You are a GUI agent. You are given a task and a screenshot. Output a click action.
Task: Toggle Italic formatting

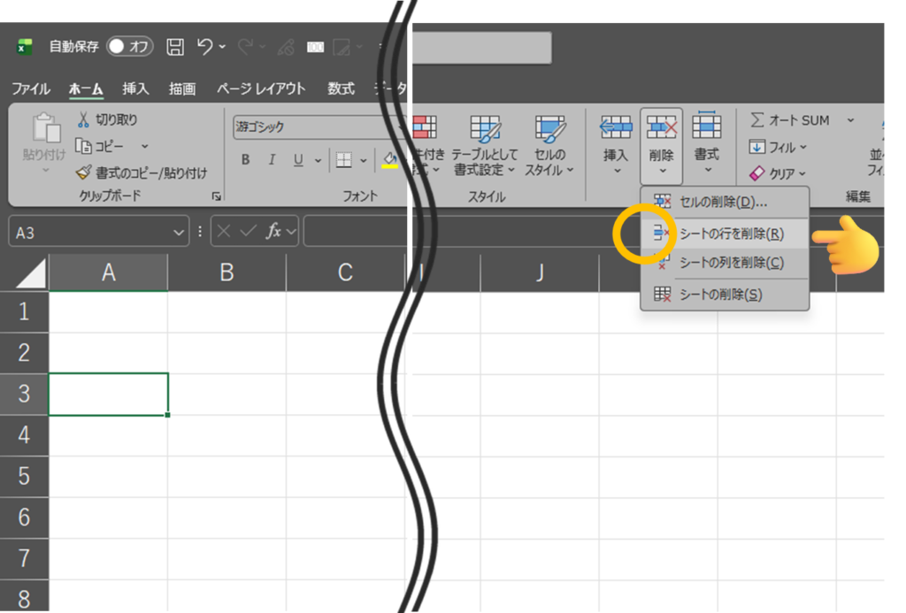(x=272, y=160)
